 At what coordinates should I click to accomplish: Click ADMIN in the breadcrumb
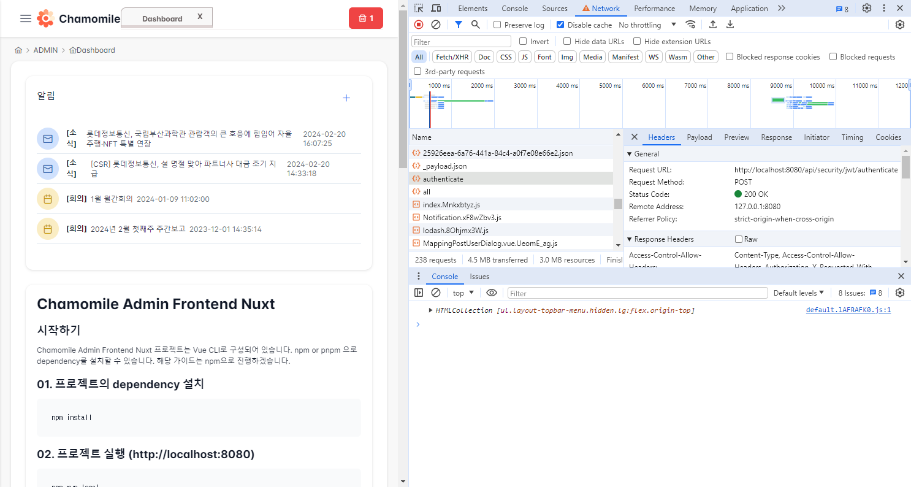click(45, 50)
